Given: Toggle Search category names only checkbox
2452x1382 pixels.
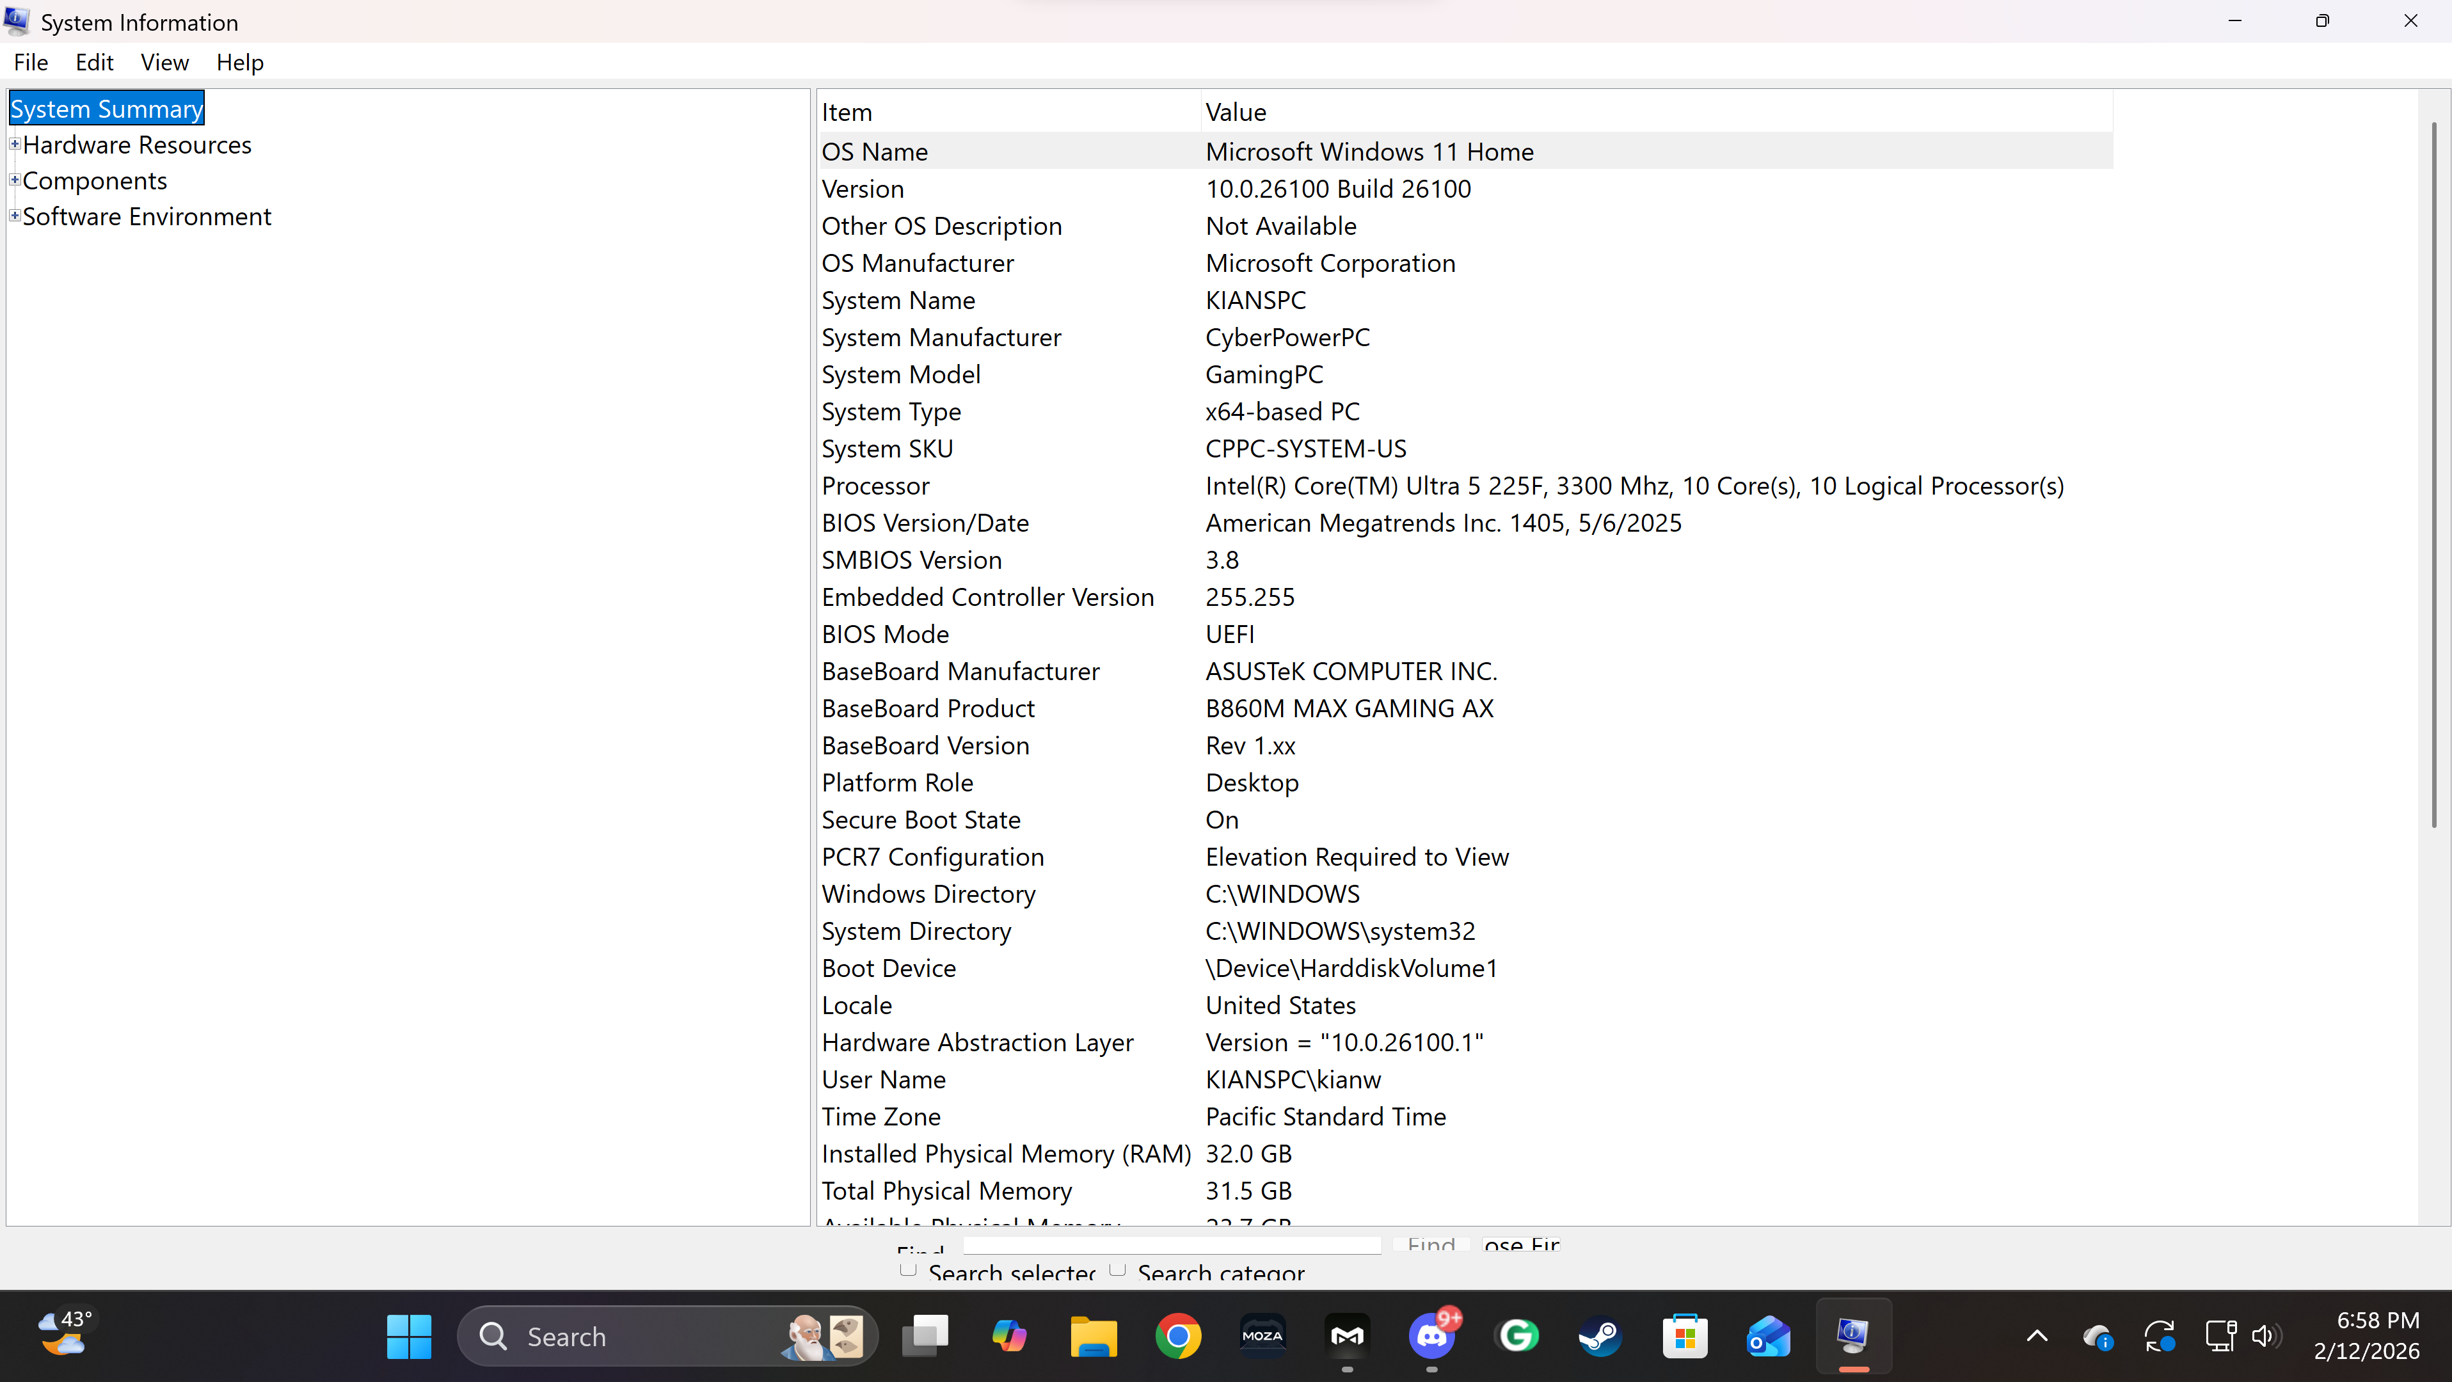Looking at the screenshot, I should coord(1117,1271).
